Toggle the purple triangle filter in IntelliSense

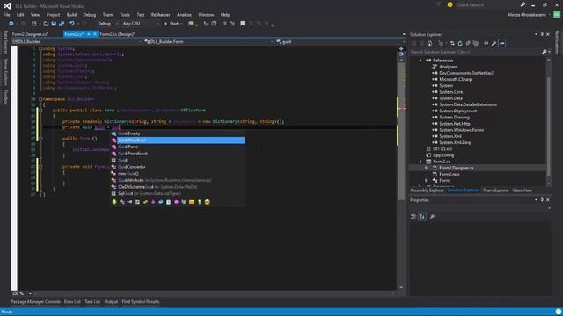coord(153,202)
